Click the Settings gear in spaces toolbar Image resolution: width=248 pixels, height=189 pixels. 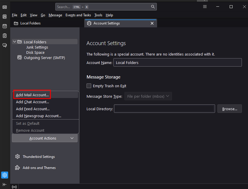coord(5,175)
